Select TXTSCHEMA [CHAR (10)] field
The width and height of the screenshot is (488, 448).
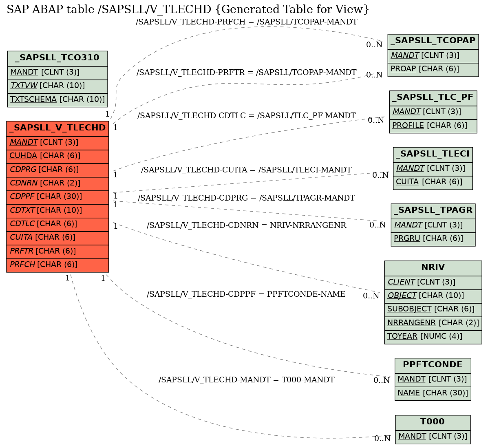click(57, 100)
